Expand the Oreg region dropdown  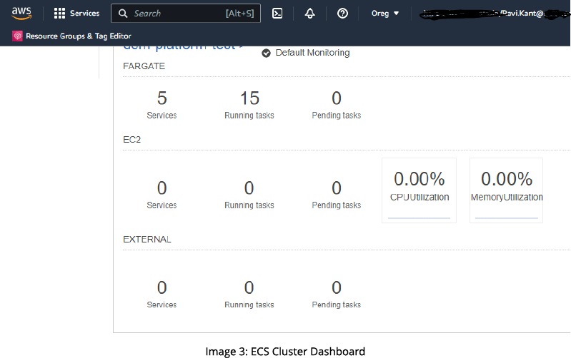point(385,14)
